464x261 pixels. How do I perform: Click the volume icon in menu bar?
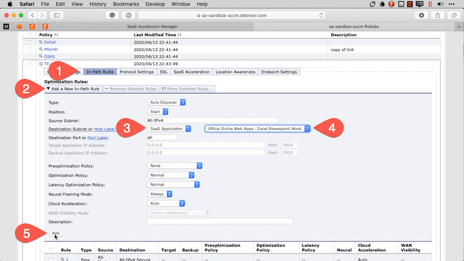pos(440,4)
